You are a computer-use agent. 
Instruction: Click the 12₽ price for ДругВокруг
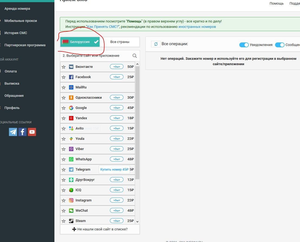131,180
